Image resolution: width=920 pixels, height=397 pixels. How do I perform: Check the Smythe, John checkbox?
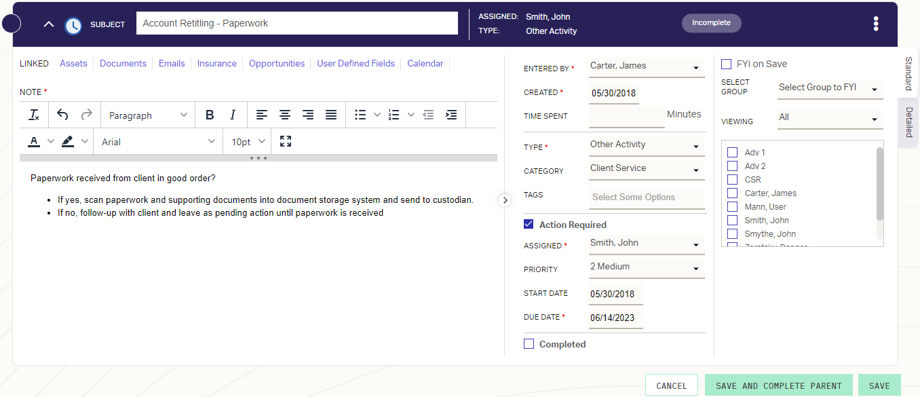click(x=732, y=234)
